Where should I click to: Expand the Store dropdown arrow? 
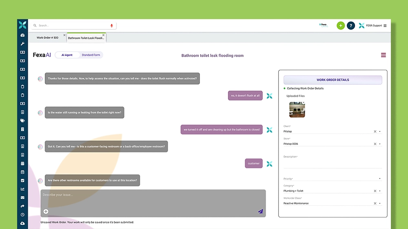pos(379,144)
